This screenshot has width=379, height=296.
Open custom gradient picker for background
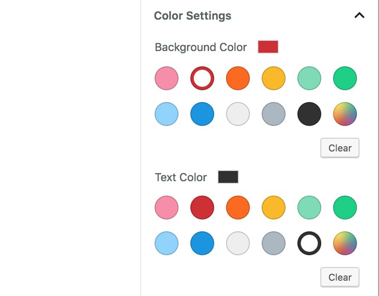(345, 114)
